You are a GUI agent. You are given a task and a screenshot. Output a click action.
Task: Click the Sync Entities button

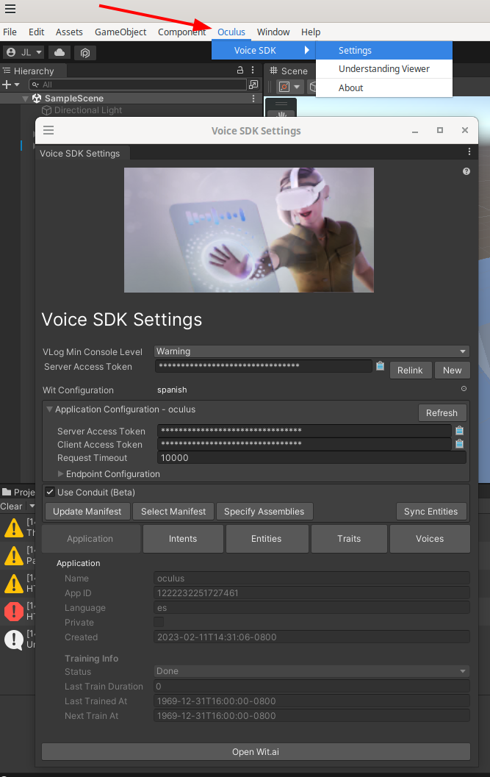click(x=430, y=512)
